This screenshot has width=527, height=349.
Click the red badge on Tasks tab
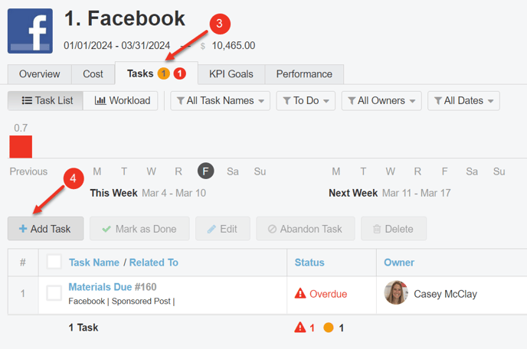point(180,73)
